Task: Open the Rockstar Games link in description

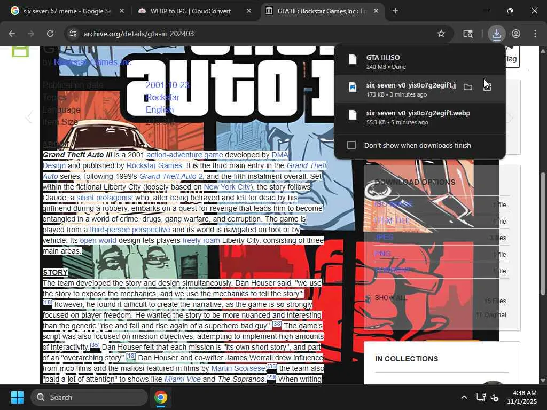Action: click(154, 165)
